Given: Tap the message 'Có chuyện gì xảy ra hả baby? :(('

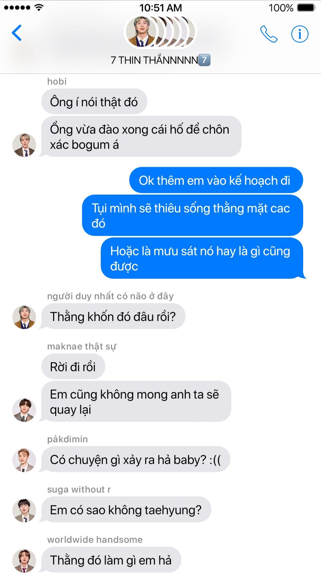Looking at the screenshot, I should [x=136, y=459].
